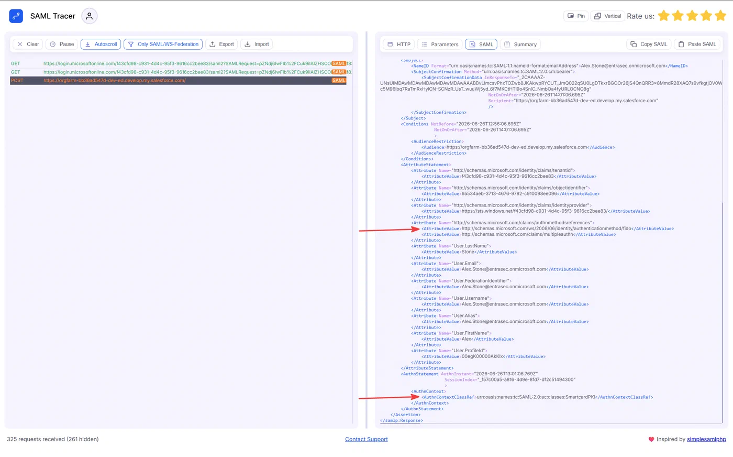Clear the request list
733x457 pixels.
coord(28,45)
